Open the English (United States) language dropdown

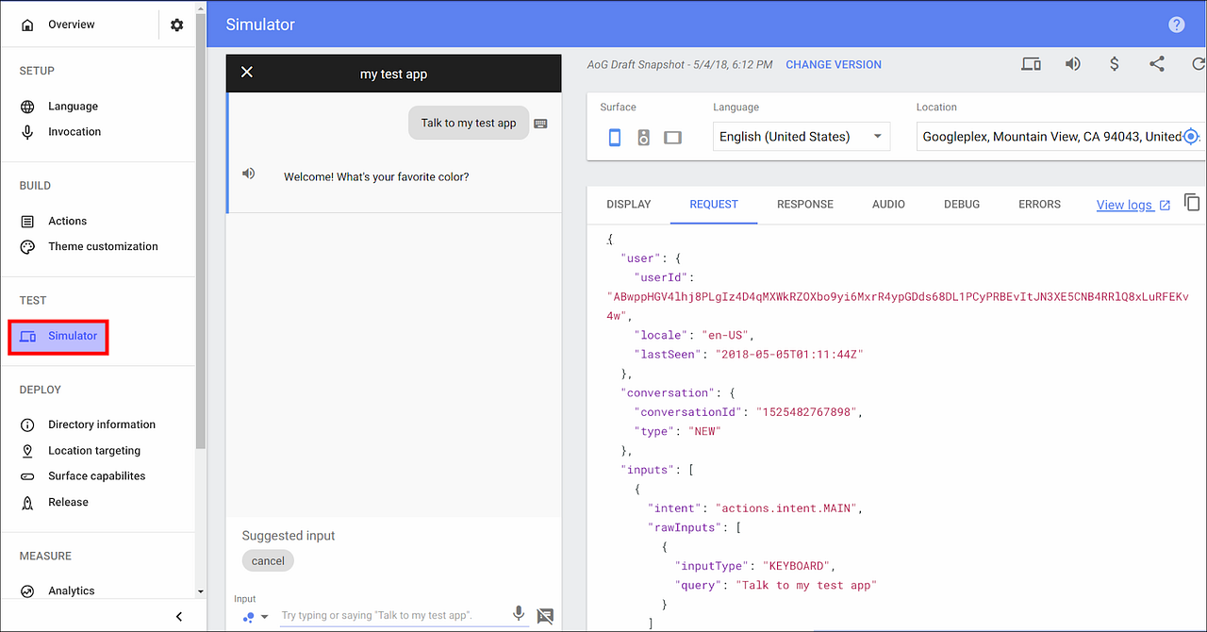pyautogui.click(x=802, y=136)
